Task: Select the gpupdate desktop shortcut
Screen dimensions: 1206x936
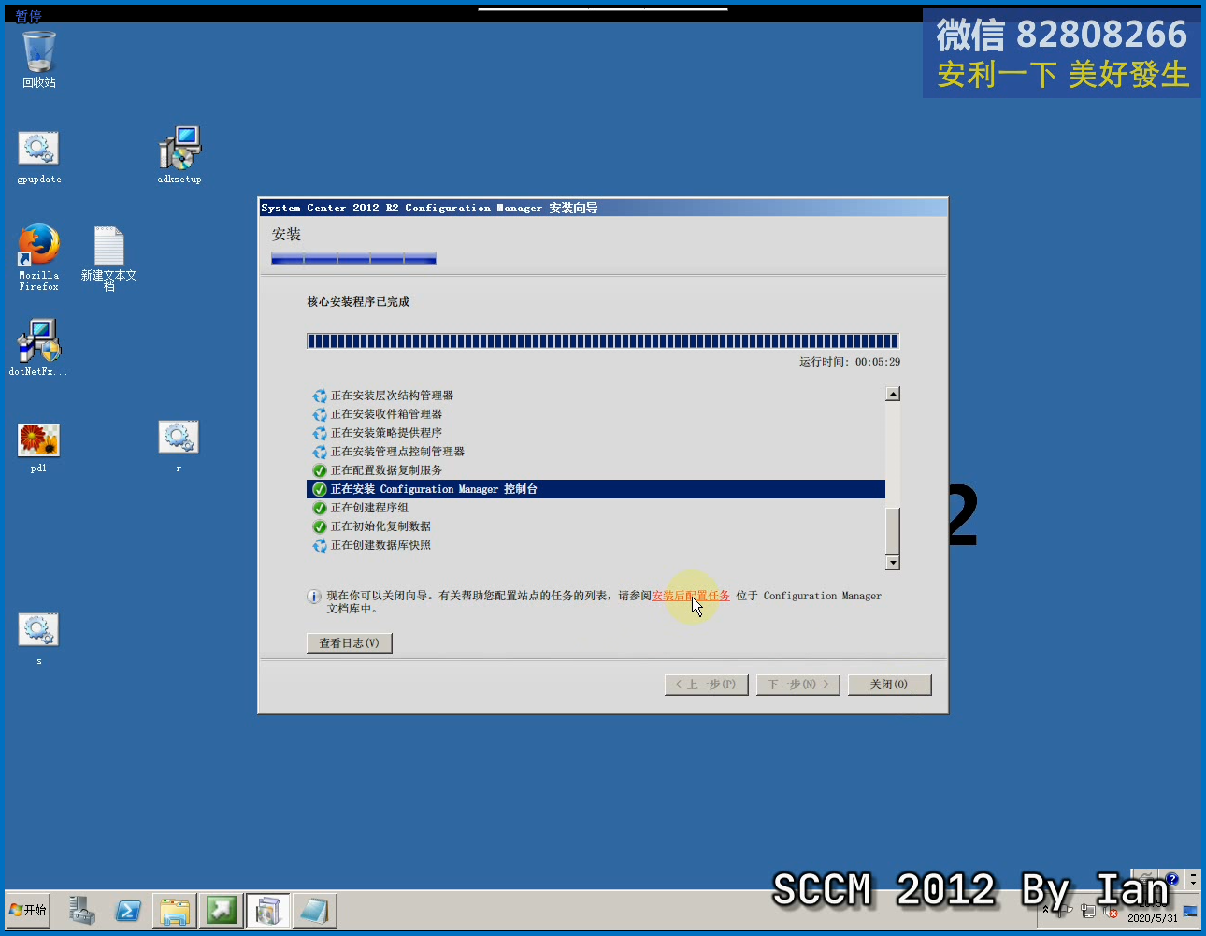Action: pyautogui.click(x=39, y=156)
